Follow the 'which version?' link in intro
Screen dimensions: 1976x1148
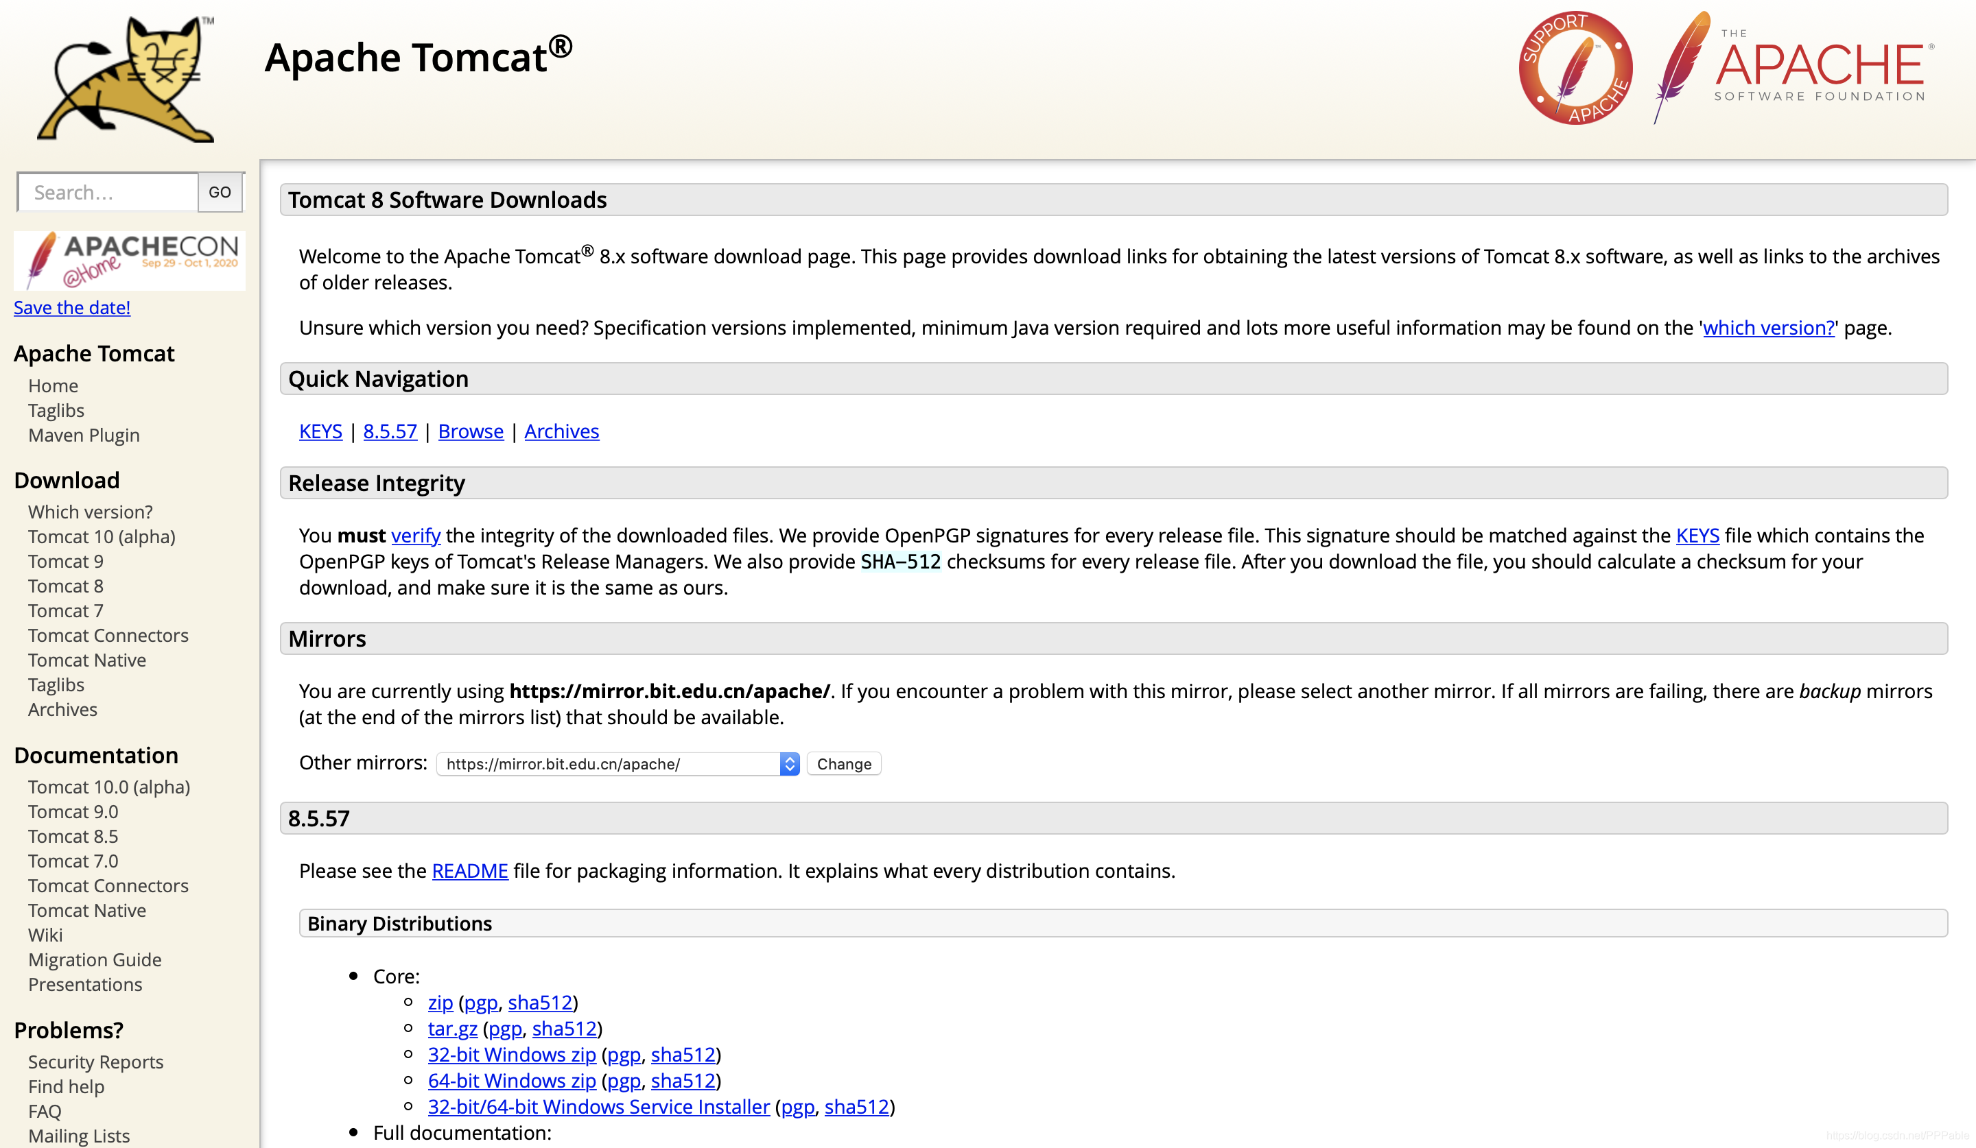(1768, 328)
